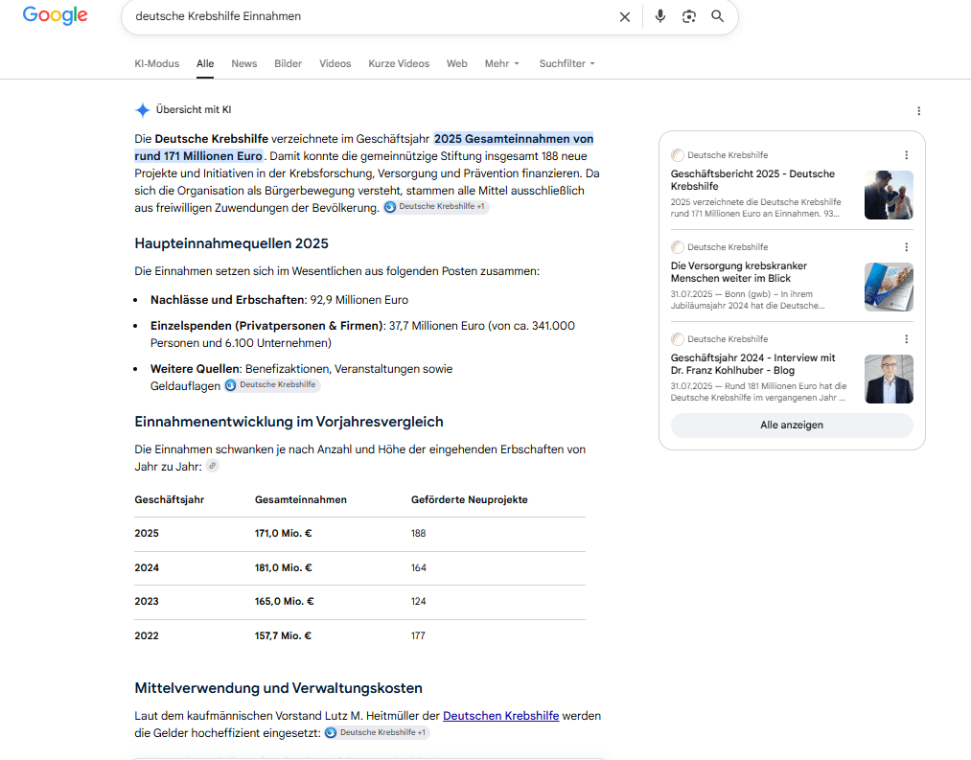Click the link icon after 'Jahr zu Jahr:'
Image resolution: width=971 pixels, height=760 pixels.
tap(213, 466)
